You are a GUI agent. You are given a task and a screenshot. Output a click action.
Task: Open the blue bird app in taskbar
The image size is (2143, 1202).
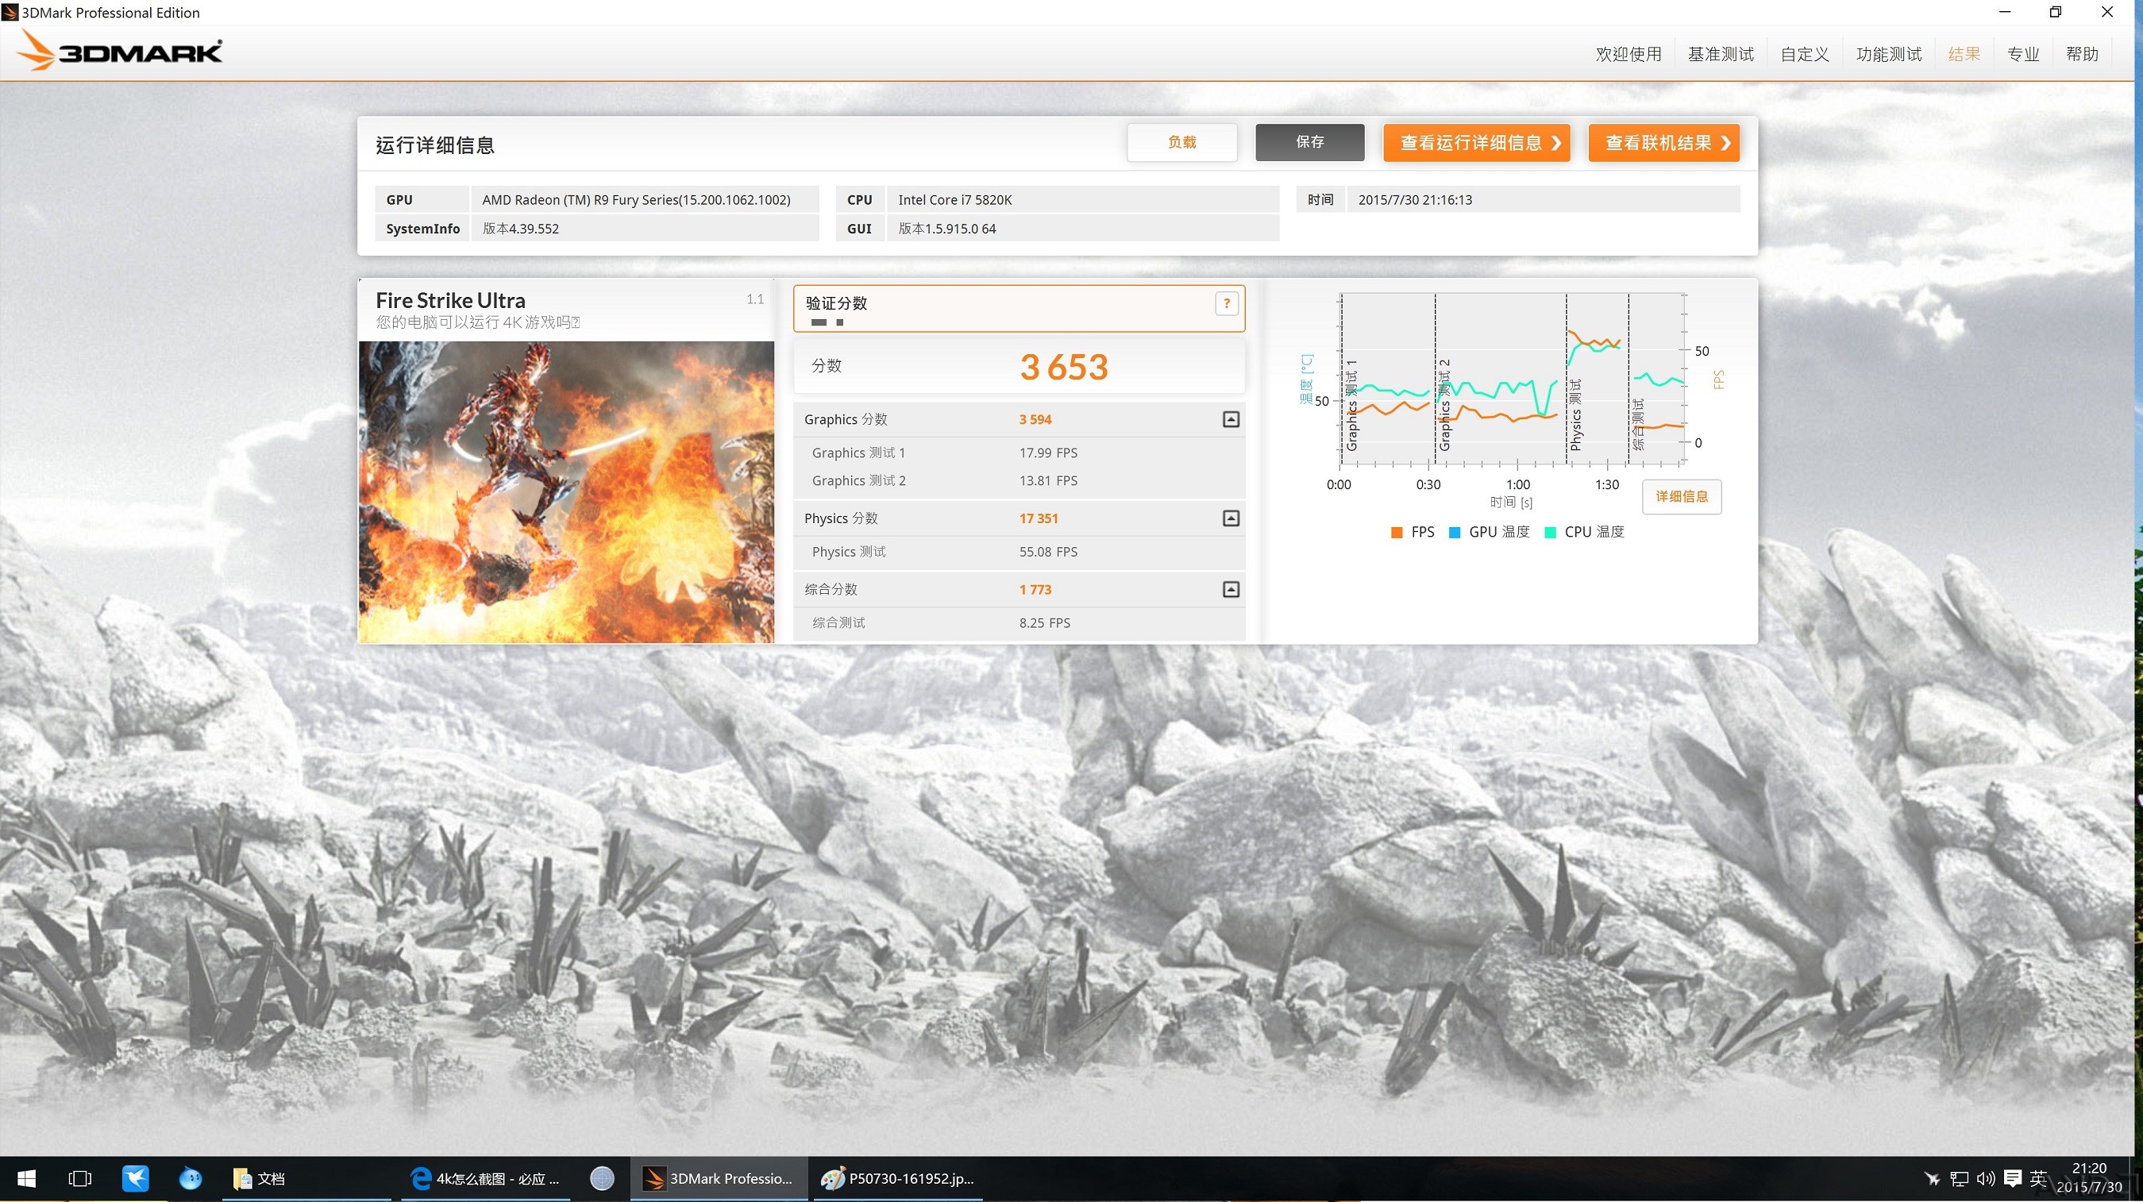point(136,1179)
